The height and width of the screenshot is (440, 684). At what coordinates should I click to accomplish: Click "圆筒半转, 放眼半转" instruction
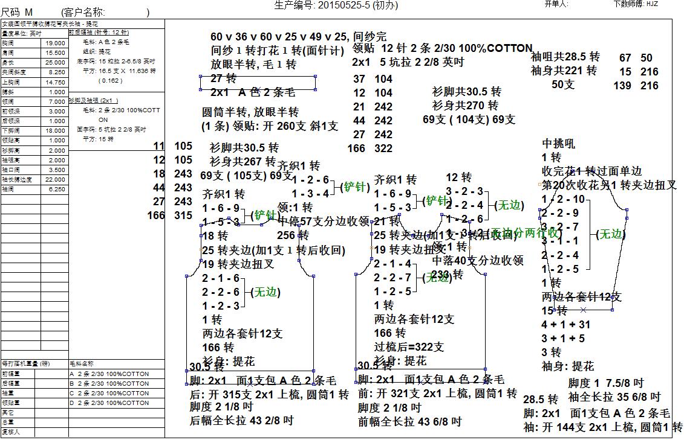250,112
